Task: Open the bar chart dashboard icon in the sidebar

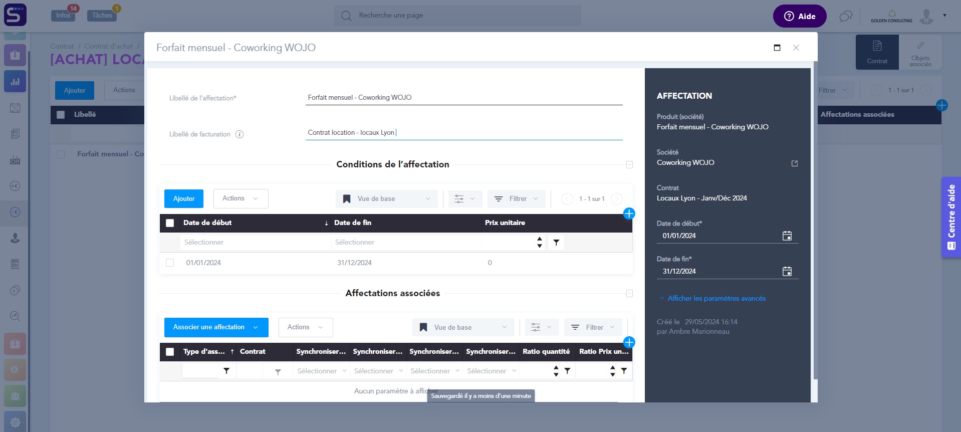Action: click(15, 81)
